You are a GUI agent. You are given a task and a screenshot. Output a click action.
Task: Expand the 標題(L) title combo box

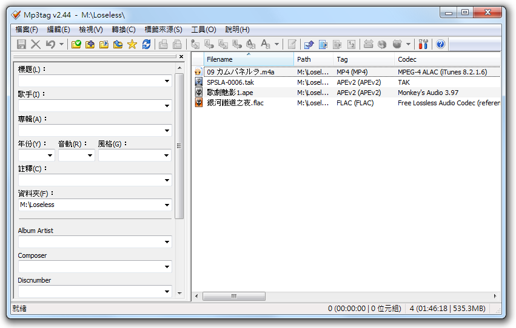167,81
